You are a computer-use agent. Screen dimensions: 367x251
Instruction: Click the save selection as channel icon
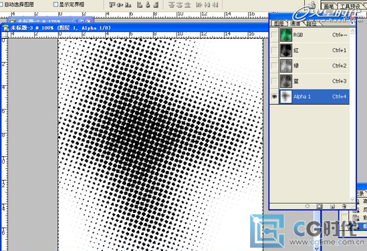click(x=319, y=206)
